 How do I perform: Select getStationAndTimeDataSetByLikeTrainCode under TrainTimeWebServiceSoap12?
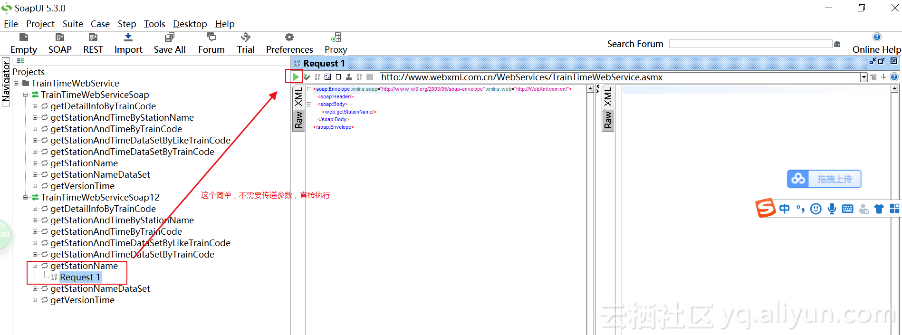pyautogui.click(x=140, y=243)
